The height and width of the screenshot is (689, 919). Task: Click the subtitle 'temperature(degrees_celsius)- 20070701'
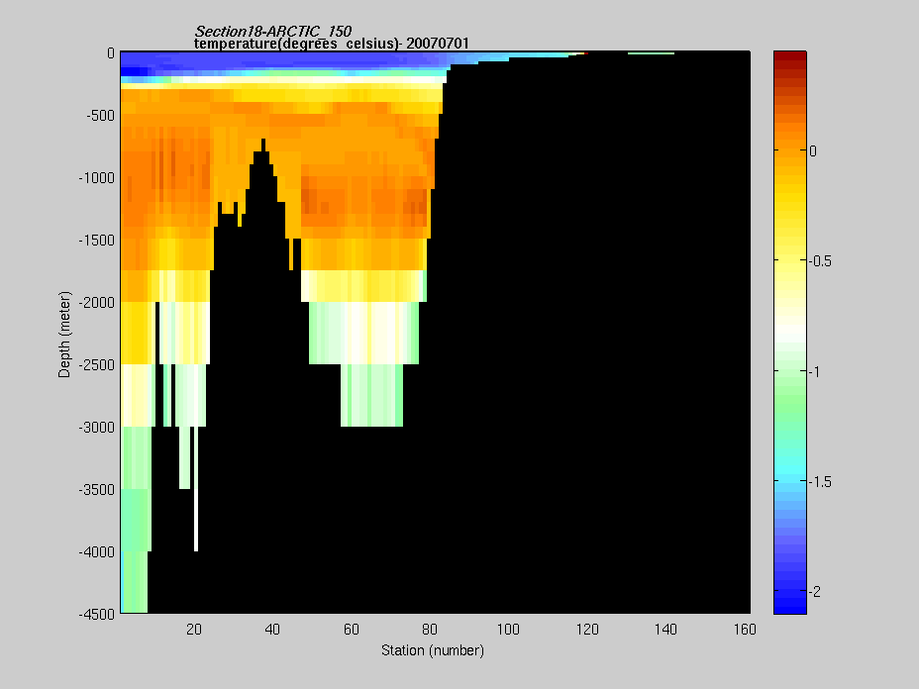tap(331, 44)
